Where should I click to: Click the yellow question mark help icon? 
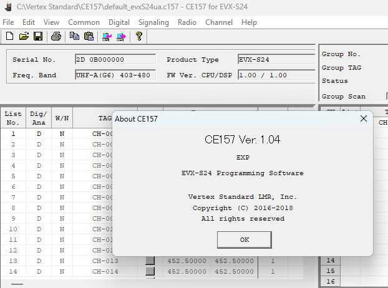(x=139, y=36)
